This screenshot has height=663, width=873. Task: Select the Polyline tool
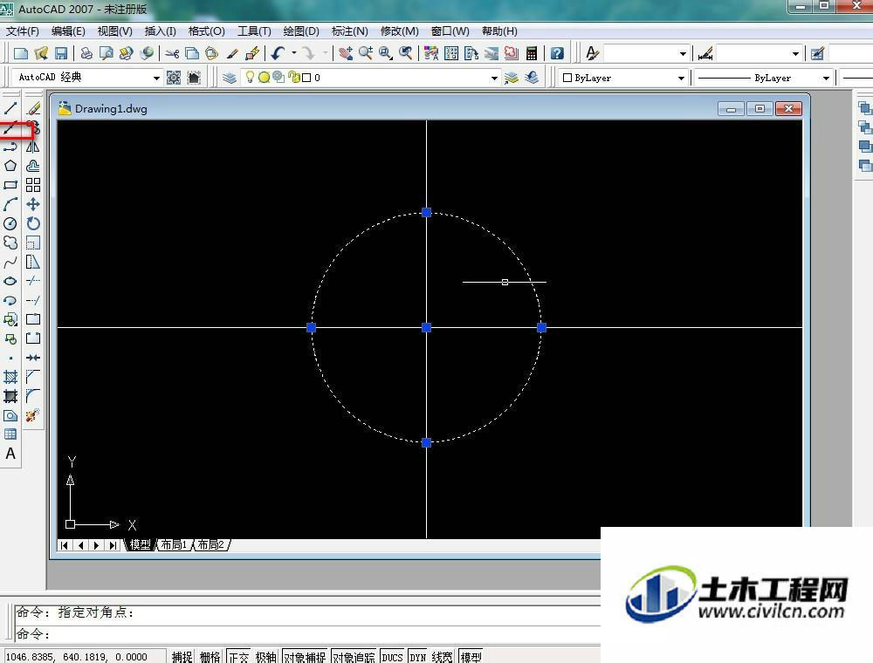(x=10, y=147)
